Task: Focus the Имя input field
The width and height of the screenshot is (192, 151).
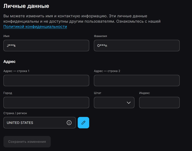Action: click(x=46, y=45)
